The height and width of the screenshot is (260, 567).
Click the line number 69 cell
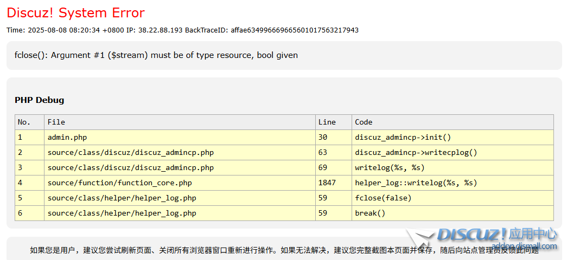[333, 167]
